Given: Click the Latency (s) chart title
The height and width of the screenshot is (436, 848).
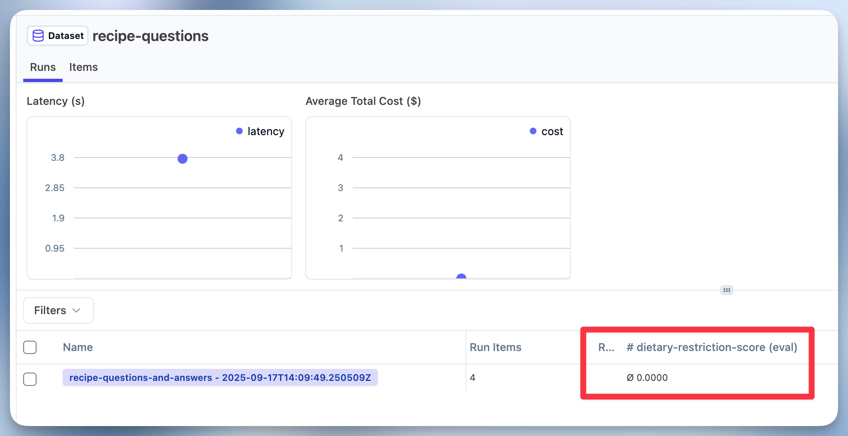Looking at the screenshot, I should click(x=56, y=101).
